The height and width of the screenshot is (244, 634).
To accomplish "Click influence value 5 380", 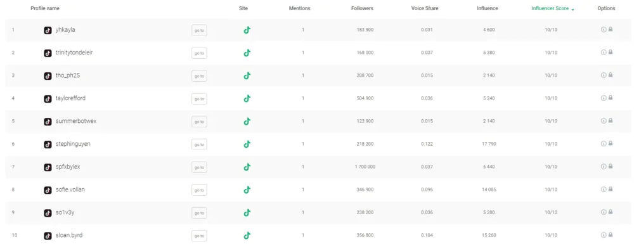I will pyautogui.click(x=489, y=53).
